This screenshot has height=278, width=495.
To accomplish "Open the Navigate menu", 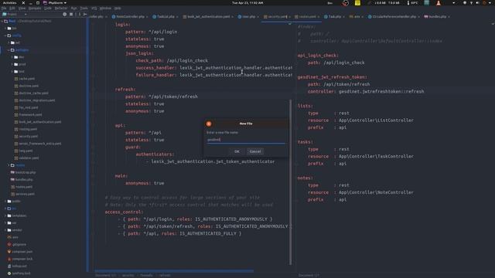I will click(x=35, y=8).
